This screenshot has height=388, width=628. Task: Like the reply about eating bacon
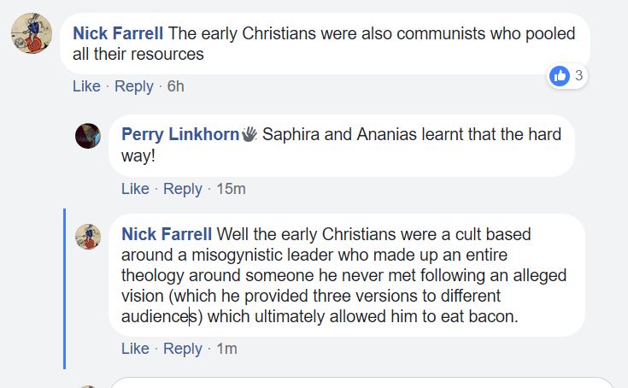135,349
